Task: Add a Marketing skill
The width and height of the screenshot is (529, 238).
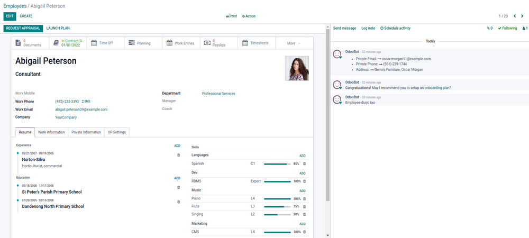Action: [x=302, y=224]
